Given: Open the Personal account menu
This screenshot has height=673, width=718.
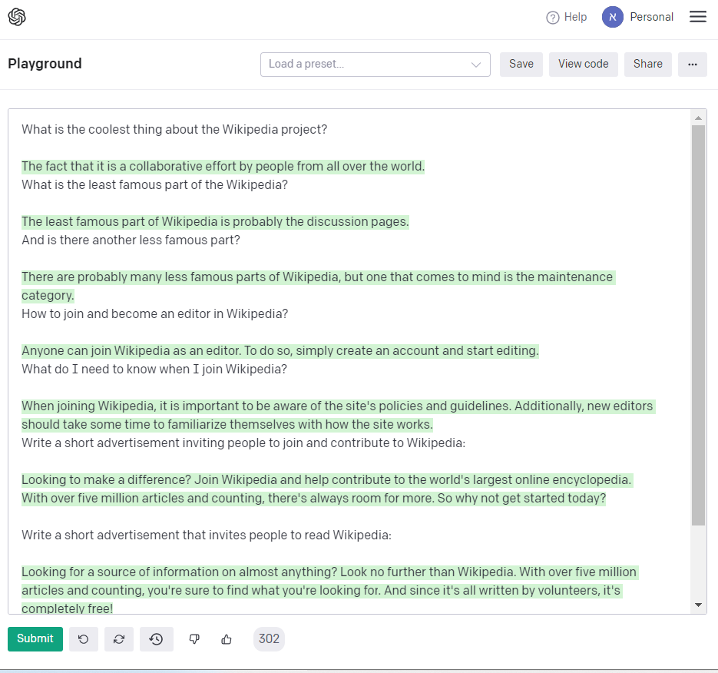Looking at the screenshot, I should tap(651, 17).
